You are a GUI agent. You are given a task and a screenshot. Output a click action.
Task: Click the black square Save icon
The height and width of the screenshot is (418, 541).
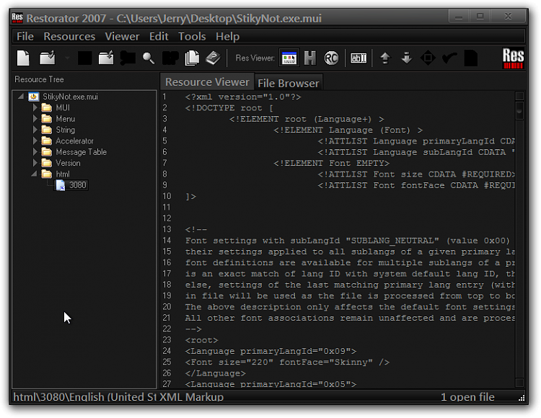coord(85,58)
